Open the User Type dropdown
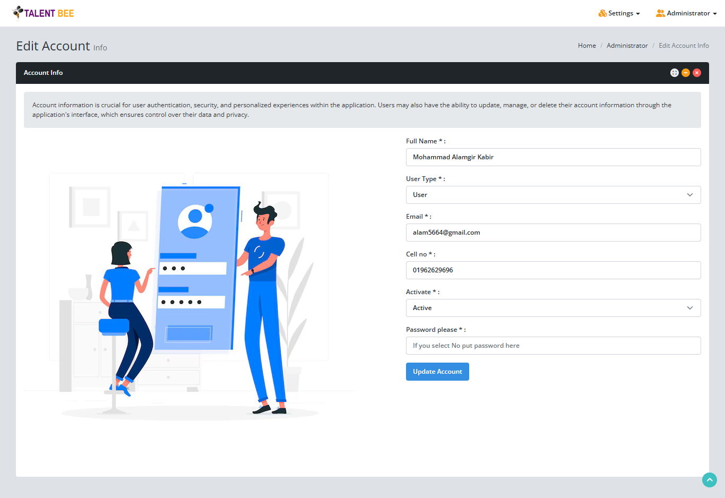Screen dimensions: 725x498 pos(553,195)
